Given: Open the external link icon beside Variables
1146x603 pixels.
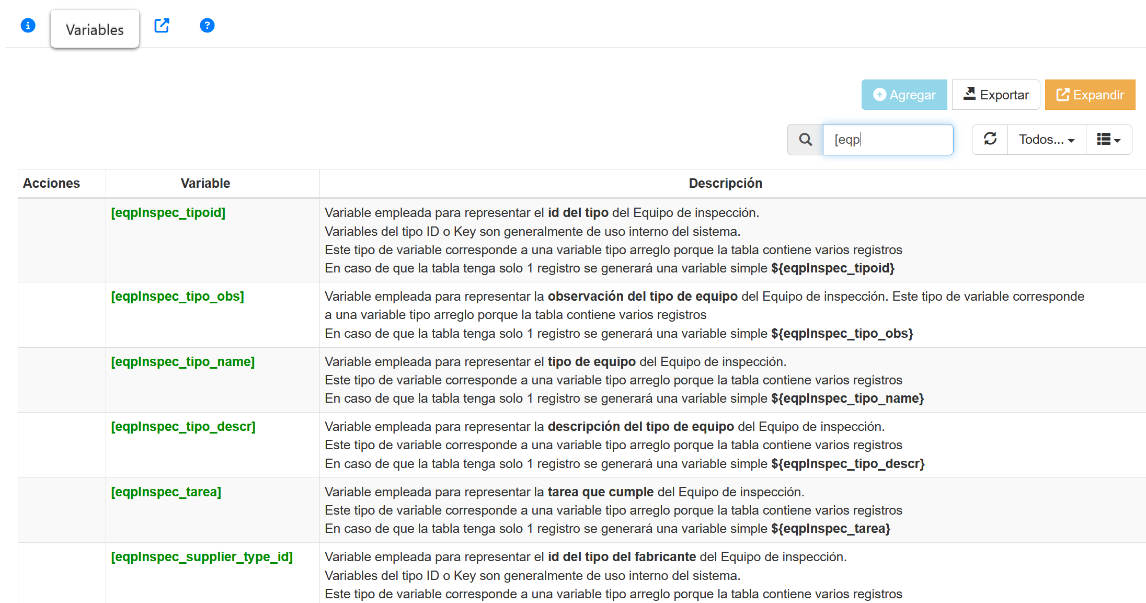Looking at the screenshot, I should coord(162,25).
